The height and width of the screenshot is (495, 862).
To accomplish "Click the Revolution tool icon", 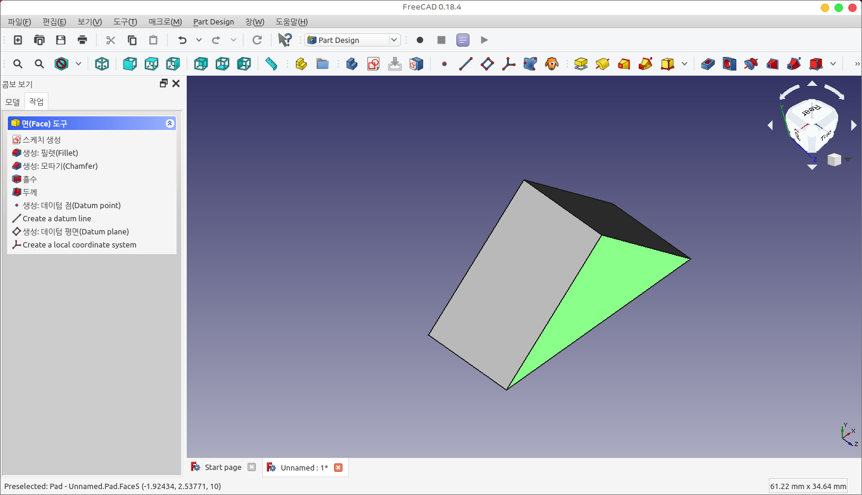I will coord(603,64).
